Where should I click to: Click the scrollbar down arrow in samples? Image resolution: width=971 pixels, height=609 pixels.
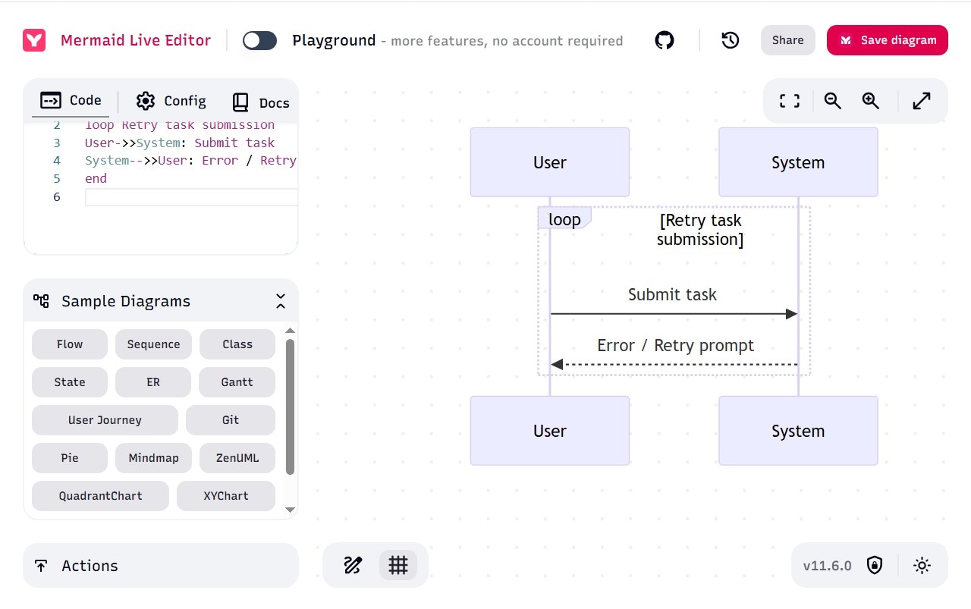coord(290,510)
